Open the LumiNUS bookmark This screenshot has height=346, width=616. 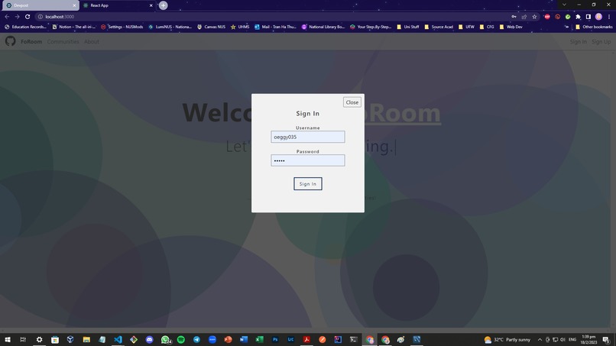click(170, 27)
